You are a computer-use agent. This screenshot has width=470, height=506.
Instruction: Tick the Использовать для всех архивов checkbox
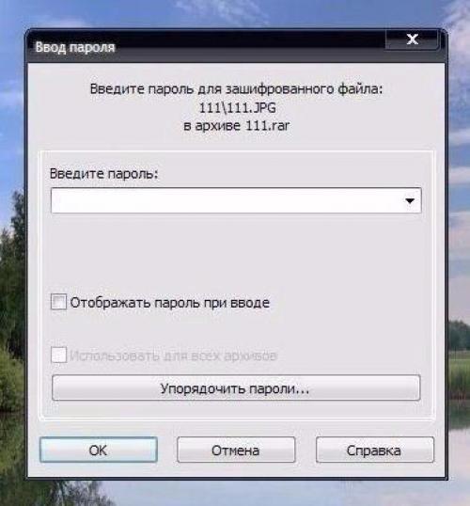coord(58,355)
